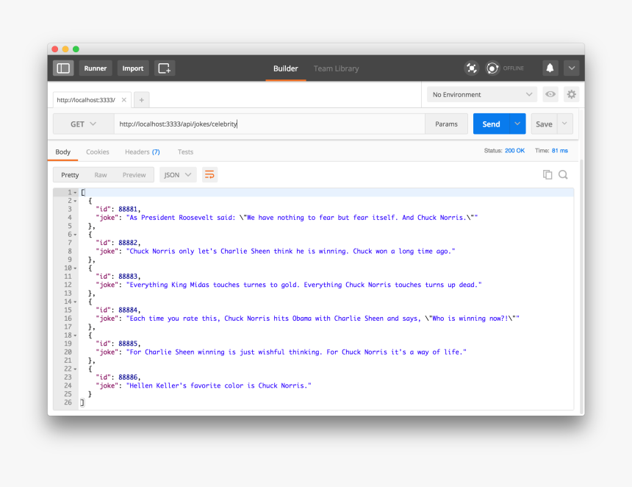Click the 'Each time you rate this' joke text
632x487 pixels.
click(x=323, y=319)
